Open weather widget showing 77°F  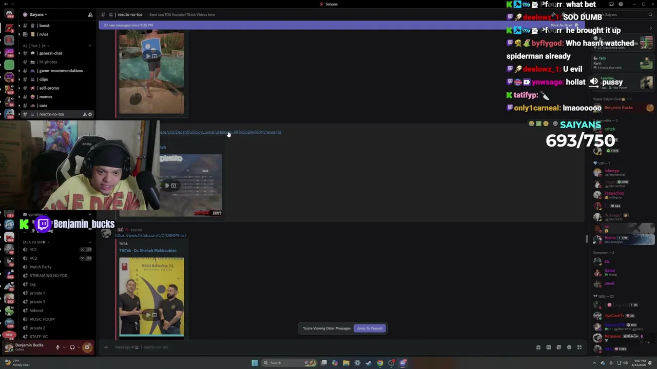17,363
